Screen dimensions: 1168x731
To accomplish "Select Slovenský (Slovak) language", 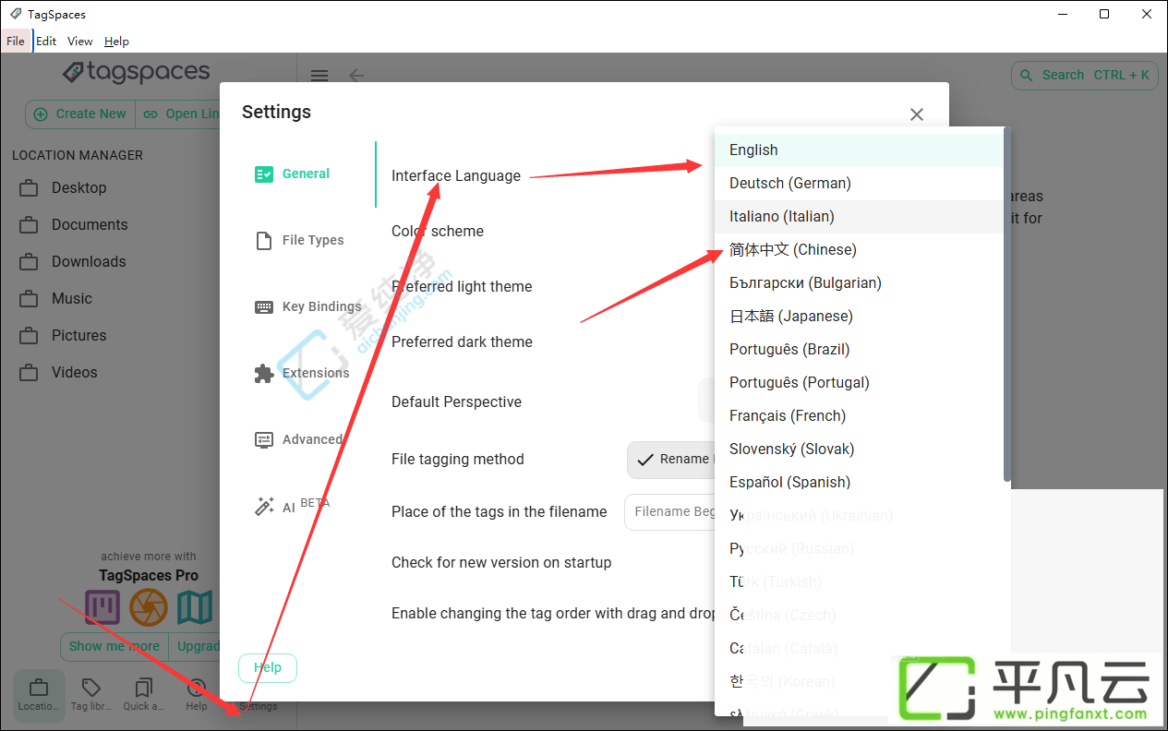I will [859, 449].
